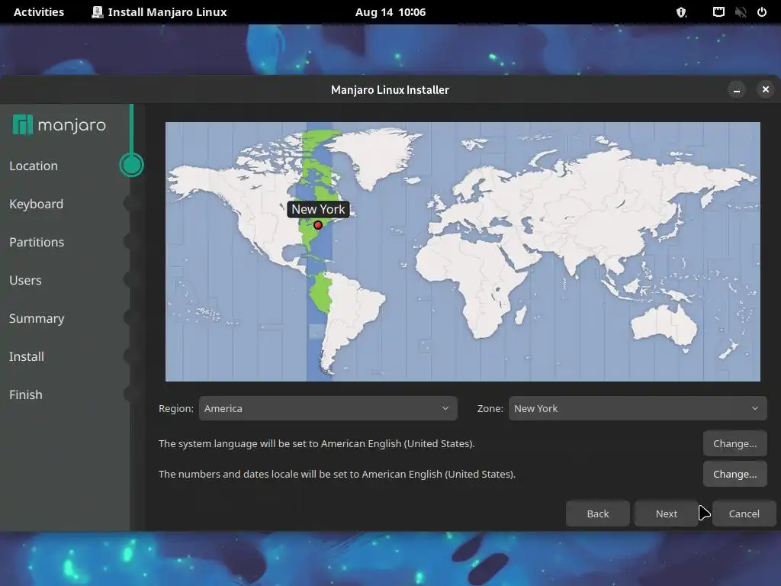Open the Aug 14 10:06 clock menu

pyautogui.click(x=390, y=12)
